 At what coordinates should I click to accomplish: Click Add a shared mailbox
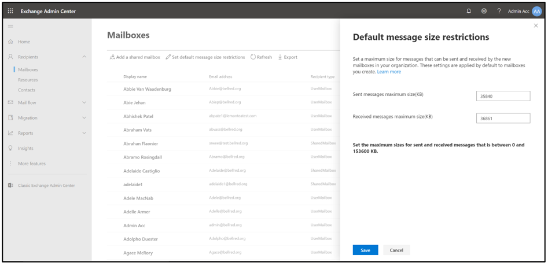coord(138,57)
